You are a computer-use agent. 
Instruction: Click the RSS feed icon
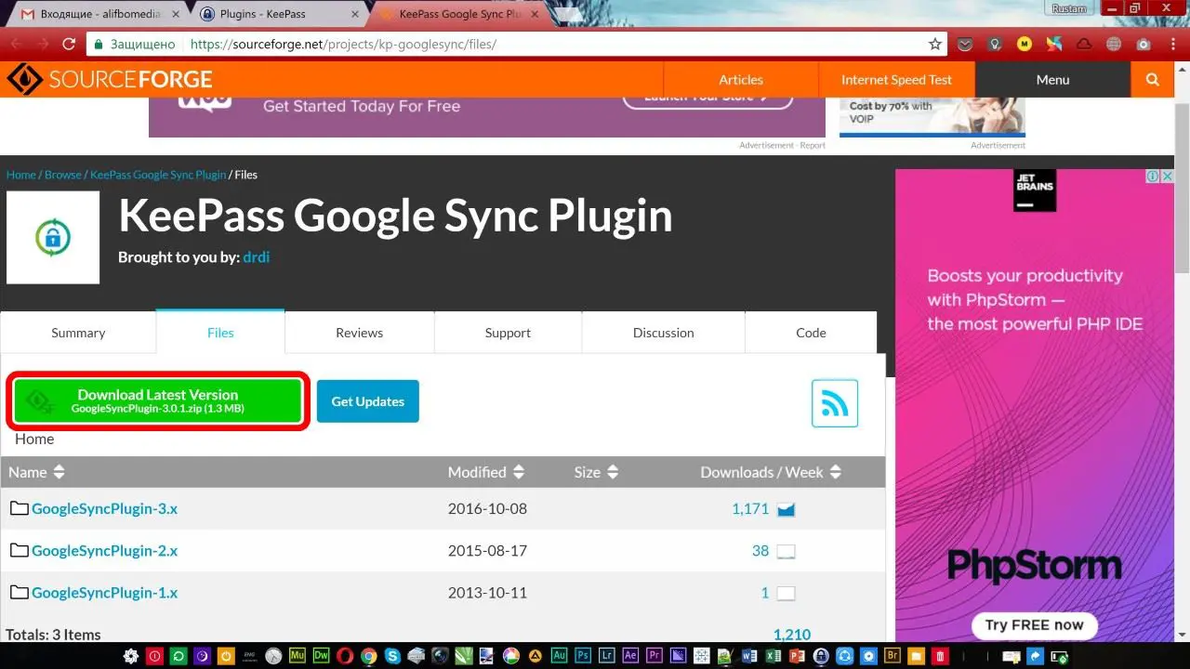pos(835,403)
